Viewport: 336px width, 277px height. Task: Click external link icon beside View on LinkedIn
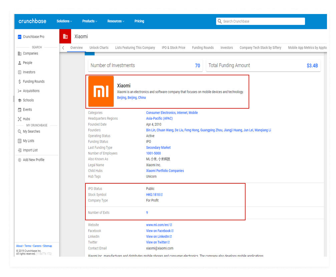tap(171, 237)
